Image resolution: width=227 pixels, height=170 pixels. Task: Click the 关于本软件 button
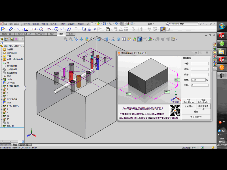coord(196,117)
